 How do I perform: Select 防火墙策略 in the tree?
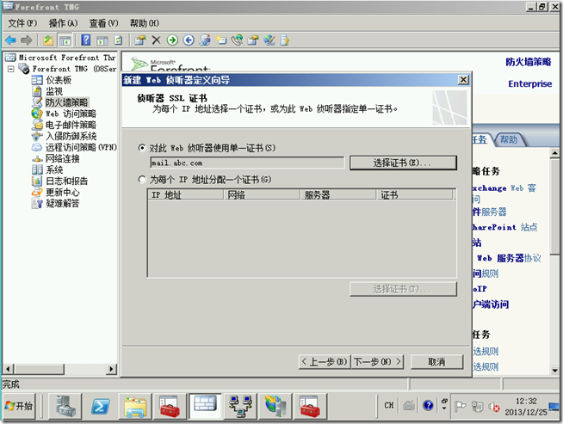click(x=67, y=102)
